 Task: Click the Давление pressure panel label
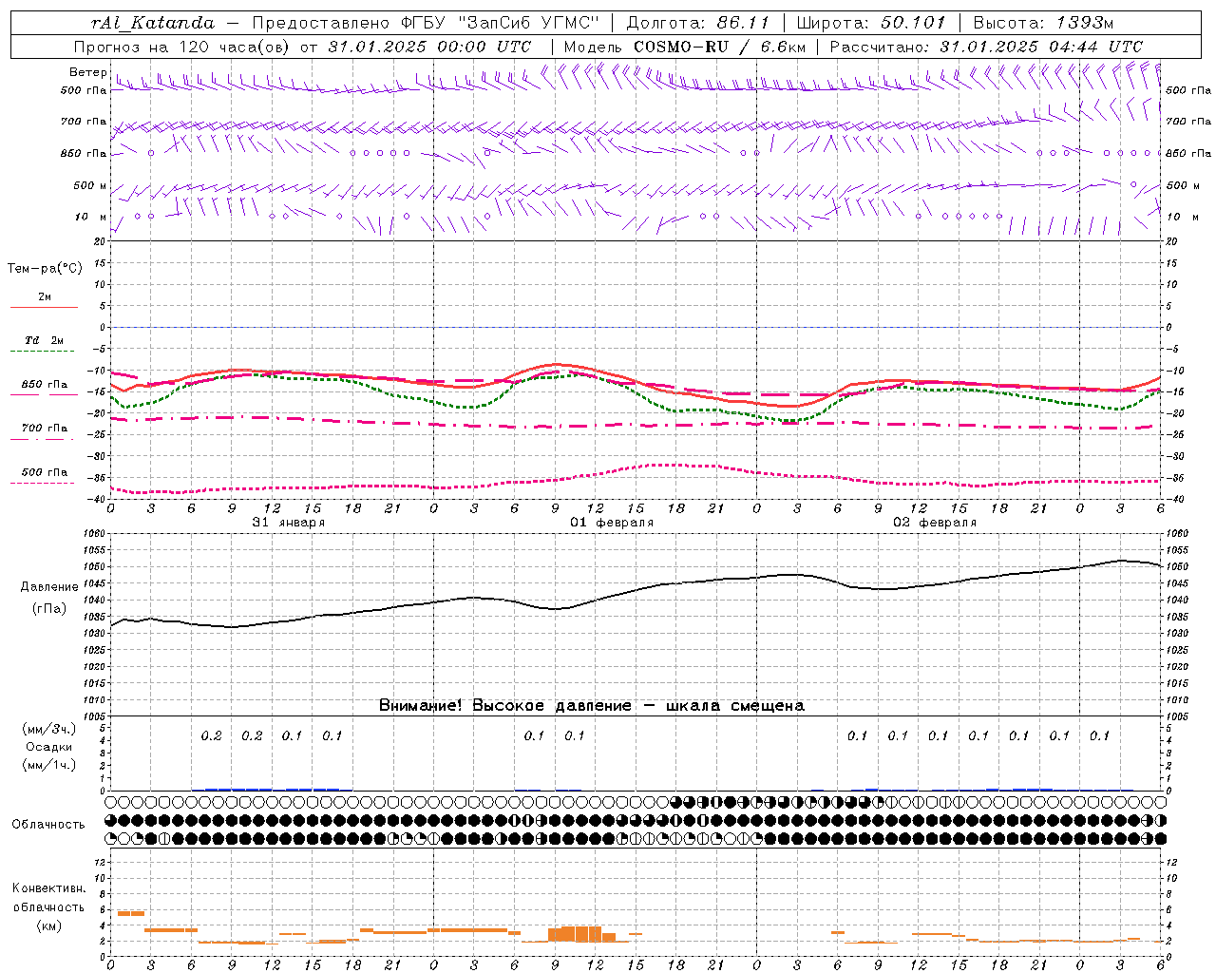point(49,587)
